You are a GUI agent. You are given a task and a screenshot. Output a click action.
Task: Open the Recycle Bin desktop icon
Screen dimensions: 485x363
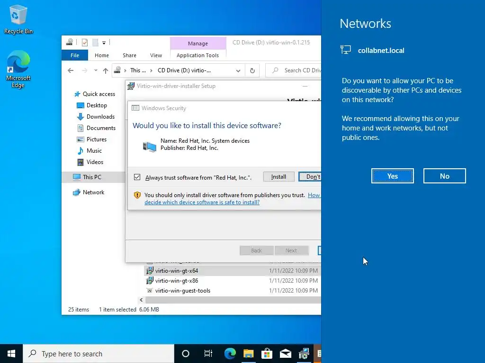pos(18,19)
